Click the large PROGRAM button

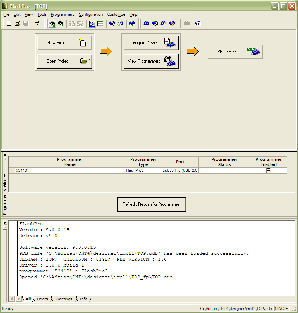[235, 52]
